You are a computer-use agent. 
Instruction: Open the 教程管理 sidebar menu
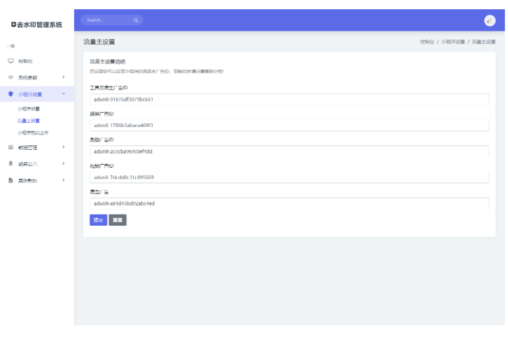click(37, 147)
